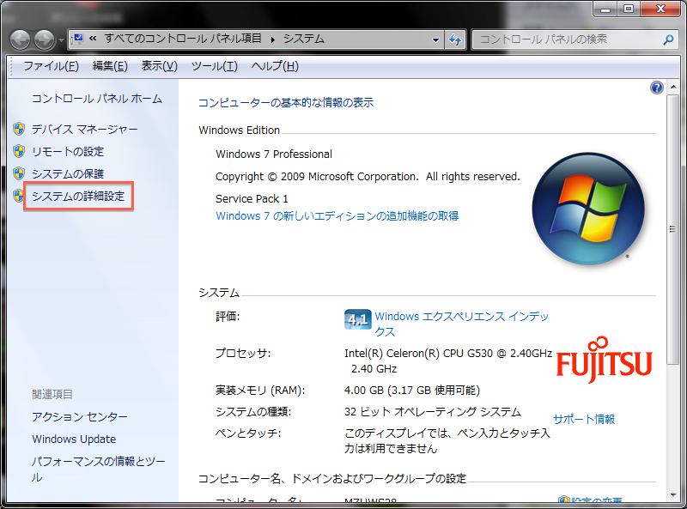This screenshot has height=509, width=687.
Task: Click the 4.1 experience index rating badge
Action: tap(357, 319)
